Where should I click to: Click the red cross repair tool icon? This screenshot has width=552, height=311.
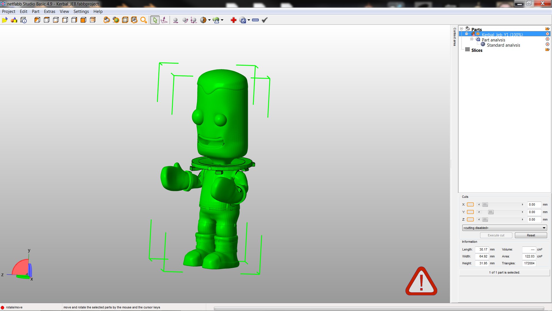pyautogui.click(x=233, y=20)
